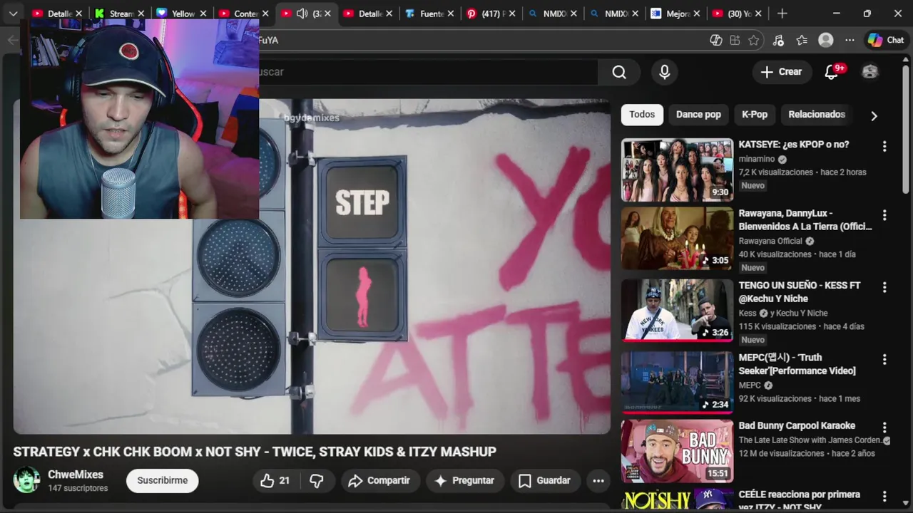Switch to the Pinterest (417) tab
The width and height of the screenshot is (913, 513).
pos(491,14)
